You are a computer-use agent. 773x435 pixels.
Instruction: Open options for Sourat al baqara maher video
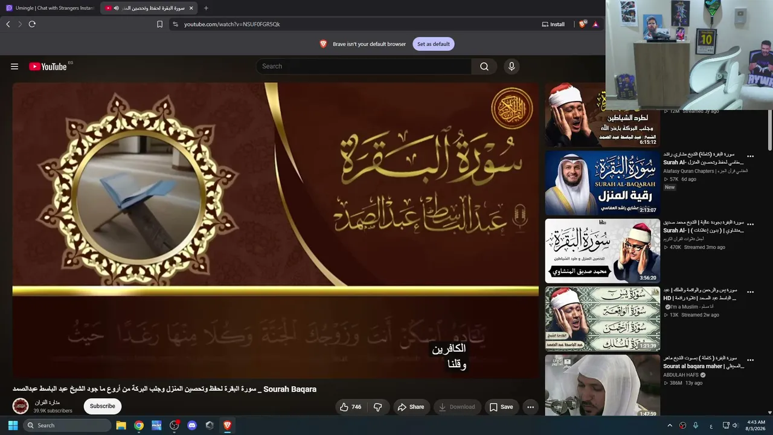click(x=751, y=359)
